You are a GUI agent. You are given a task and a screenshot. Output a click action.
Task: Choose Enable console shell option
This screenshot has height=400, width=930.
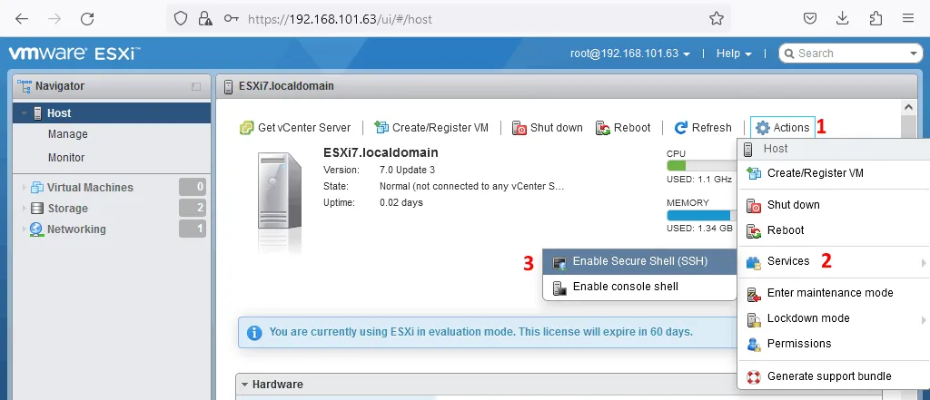625,287
